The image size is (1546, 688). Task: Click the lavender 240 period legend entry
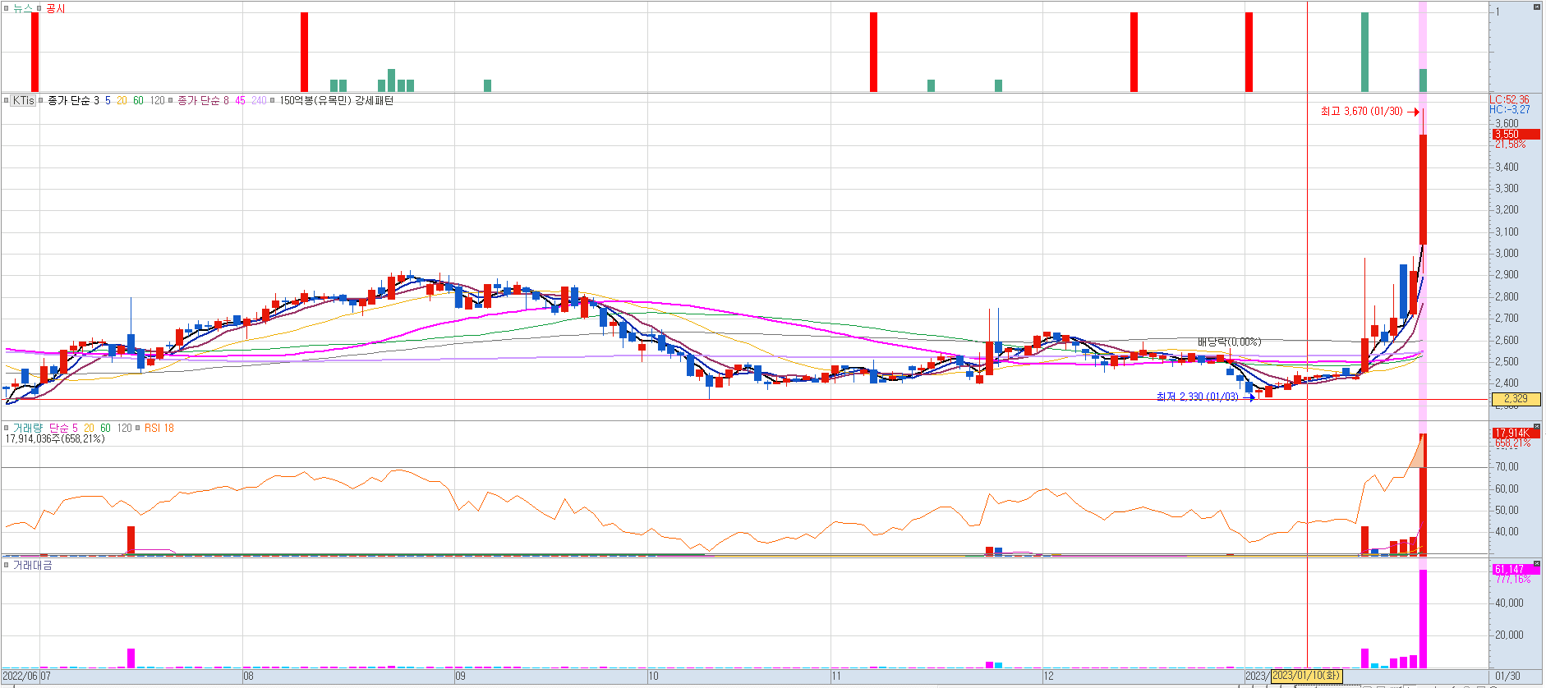click(x=259, y=100)
